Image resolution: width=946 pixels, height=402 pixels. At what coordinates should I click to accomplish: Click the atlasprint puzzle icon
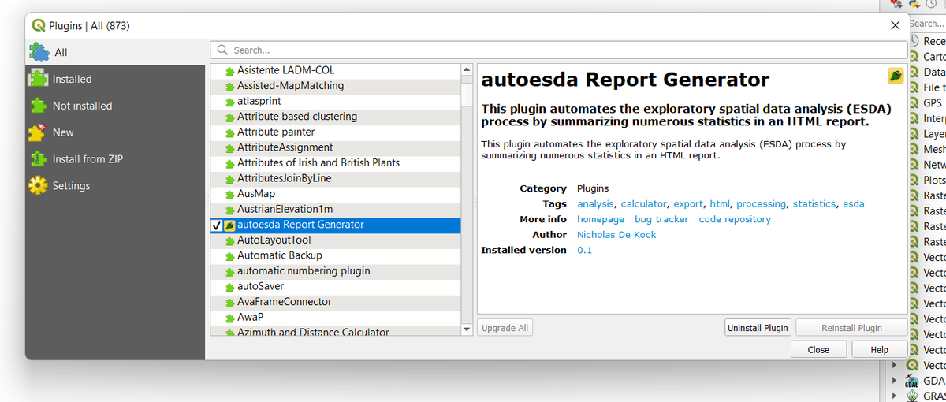(229, 102)
